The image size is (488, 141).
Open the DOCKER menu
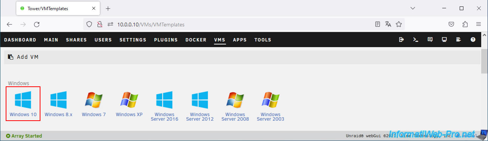tap(196, 40)
